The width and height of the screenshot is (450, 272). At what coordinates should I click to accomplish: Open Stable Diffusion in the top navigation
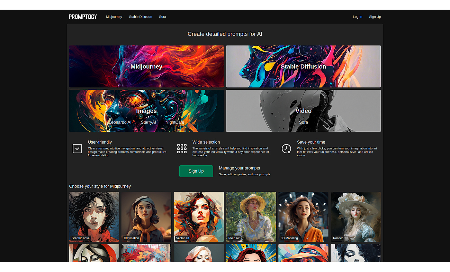pos(141,17)
